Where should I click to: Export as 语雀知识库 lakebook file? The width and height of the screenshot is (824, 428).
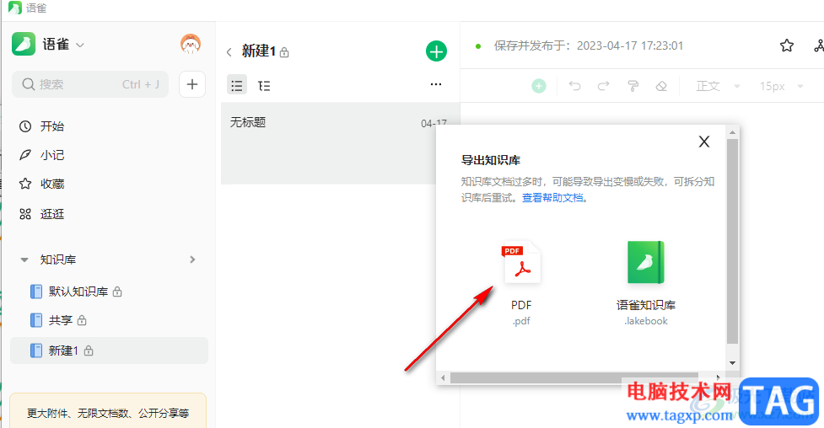point(646,284)
